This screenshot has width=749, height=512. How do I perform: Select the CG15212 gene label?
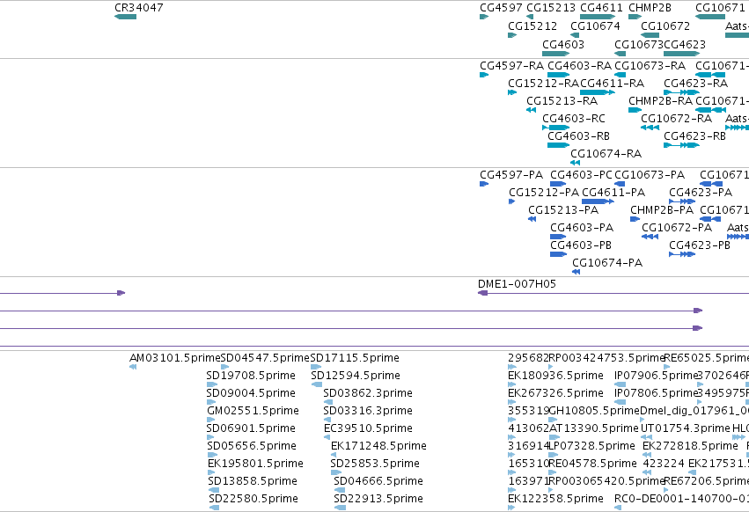click(x=532, y=26)
